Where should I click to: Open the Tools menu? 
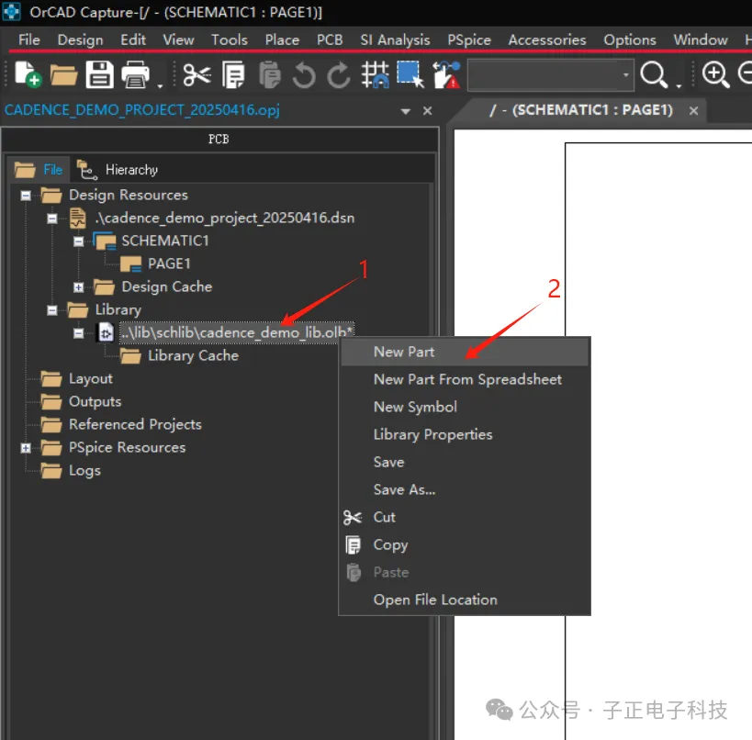(x=230, y=39)
